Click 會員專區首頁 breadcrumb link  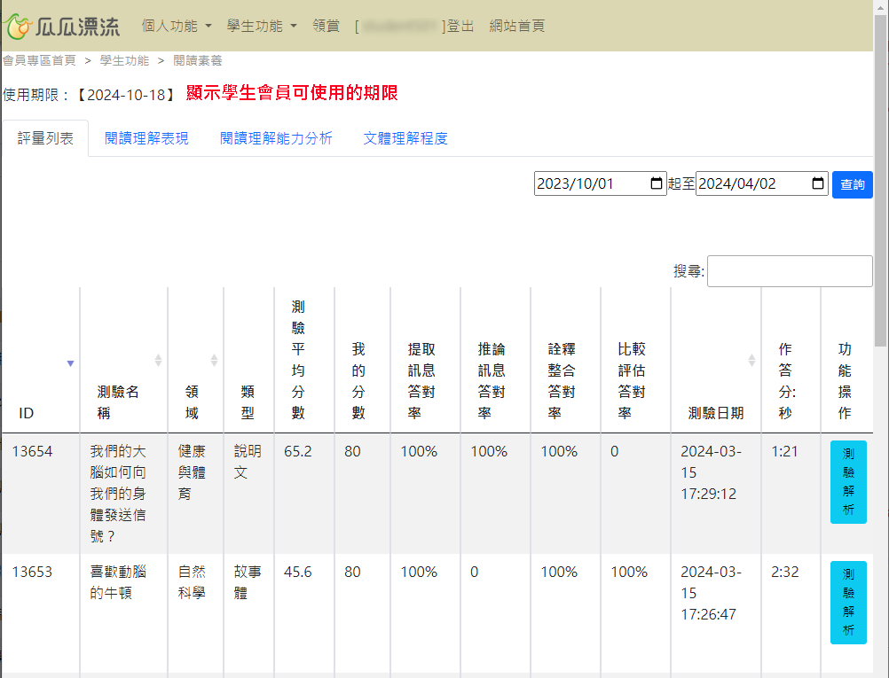39,60
